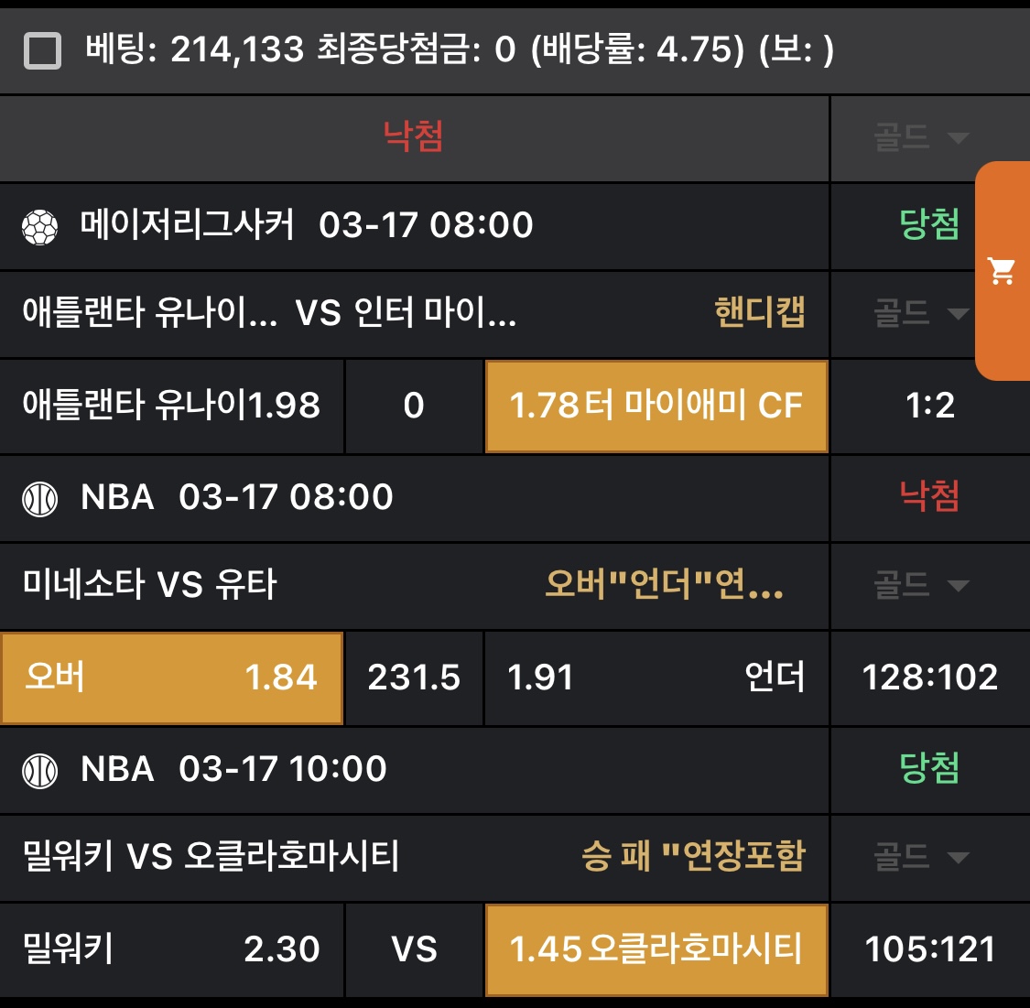Click the 231.5 over/under line cell
Screen dimensions: 1030x1008
(x=414, y=677)
